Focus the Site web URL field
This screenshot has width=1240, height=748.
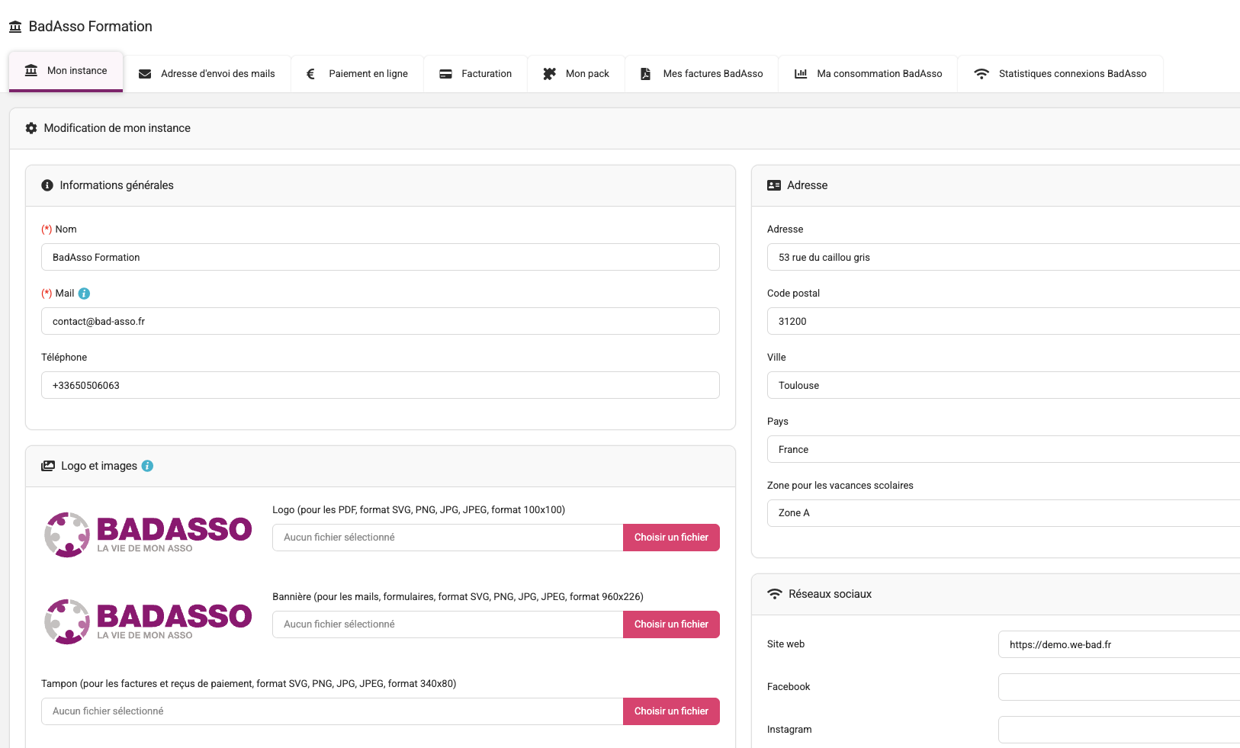pyautogui.click(x=1118, y=644)
